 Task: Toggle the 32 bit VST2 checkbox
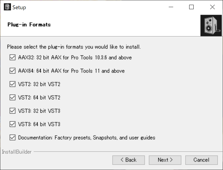pos(12,84)
